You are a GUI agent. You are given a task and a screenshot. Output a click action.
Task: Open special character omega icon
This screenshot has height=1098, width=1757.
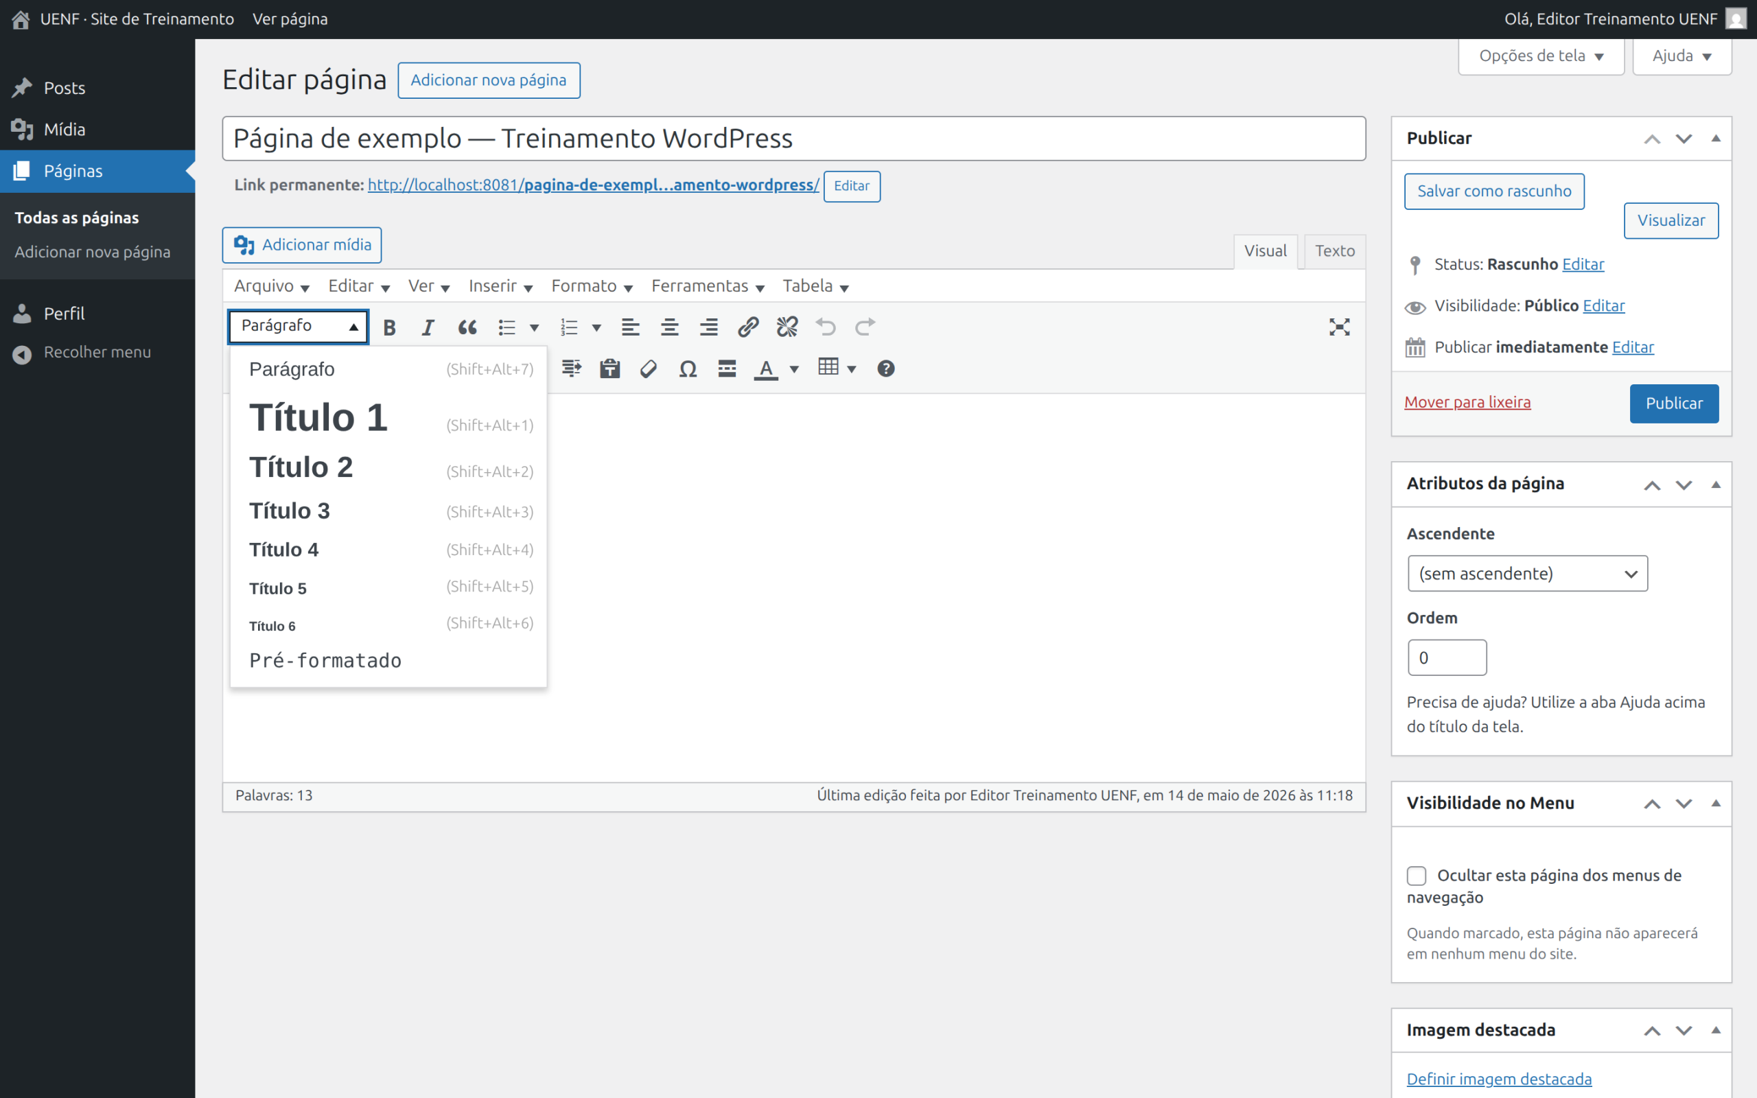click(x=688, y=369)
